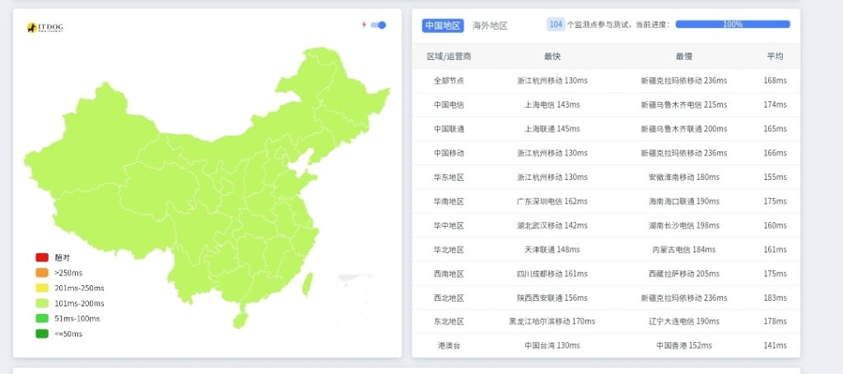Click the 101ms-200ms legend swatch
This screenshot has height=374, width=843.
(42, 303)
